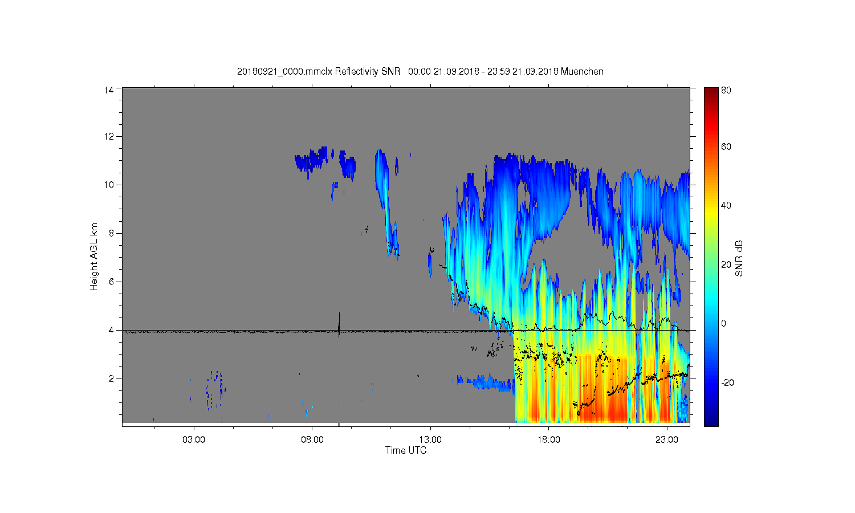Click the 13:00 time tick label
The image size is (855, 513).
coord(430,440)
